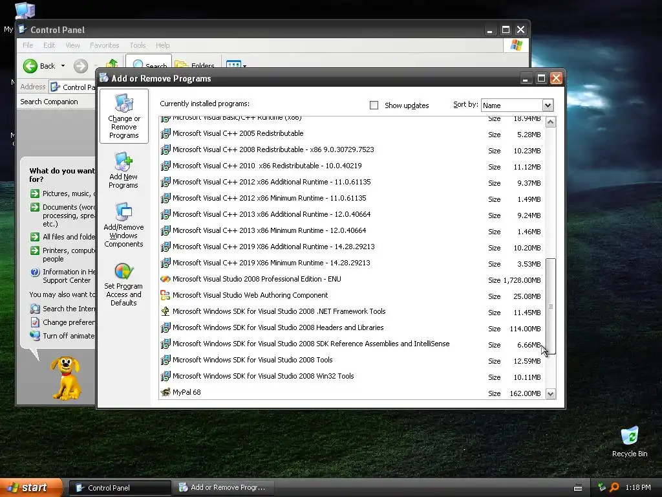The height and width of the screenshot is (497, 662).
Task: Click icon of Visual C++ 2010 x86 Redistributable
Action: pos(165,166)
